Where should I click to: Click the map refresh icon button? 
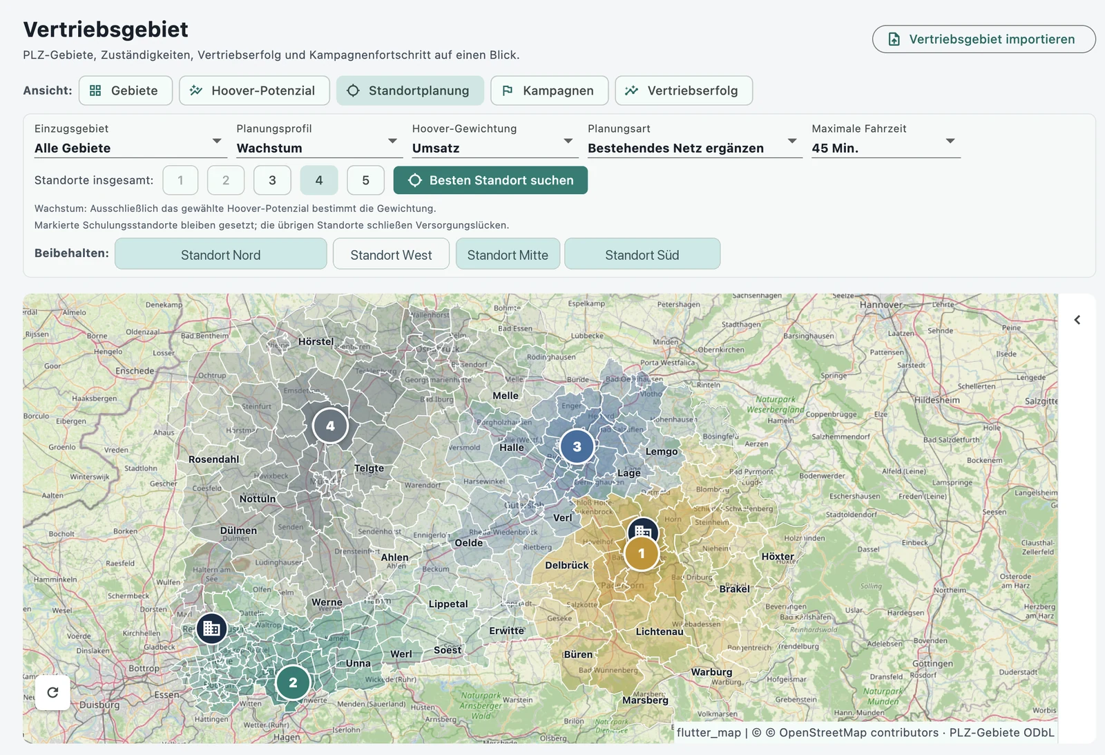52,692
